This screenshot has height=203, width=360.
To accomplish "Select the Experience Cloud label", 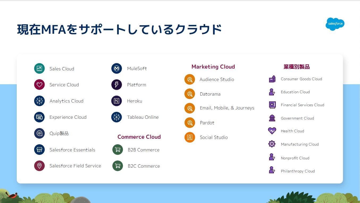I will coord(68,117).
